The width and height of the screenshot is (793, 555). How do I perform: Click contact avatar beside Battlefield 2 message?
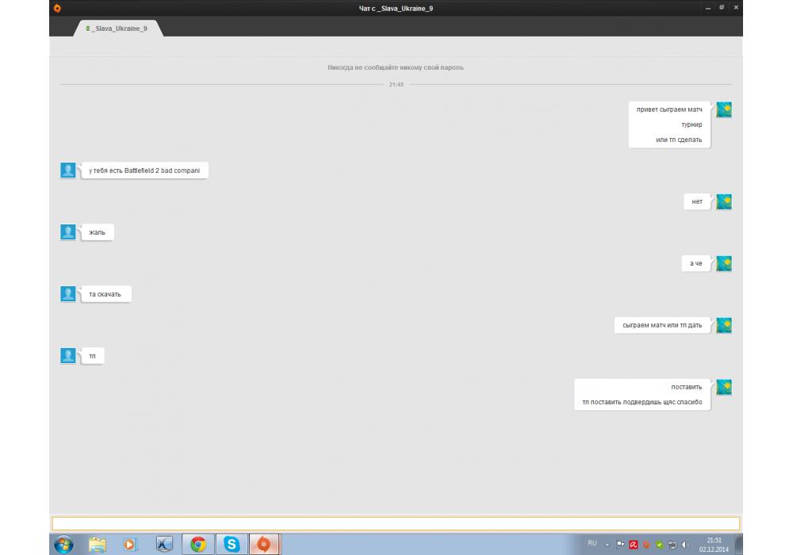(68, 170)
